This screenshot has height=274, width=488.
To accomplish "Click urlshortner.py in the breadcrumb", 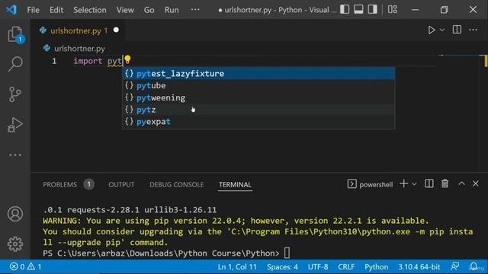I will coord(79,49).
